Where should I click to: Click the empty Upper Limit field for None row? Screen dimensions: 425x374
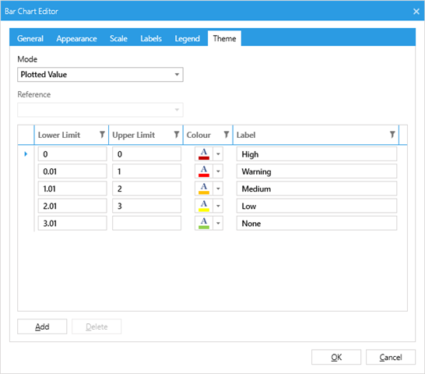click(146, 224)
